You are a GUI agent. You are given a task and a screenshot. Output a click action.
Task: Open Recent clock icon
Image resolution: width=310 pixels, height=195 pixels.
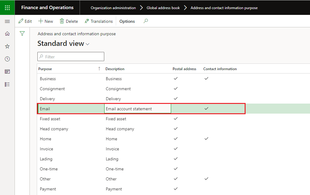click(7, 59)
